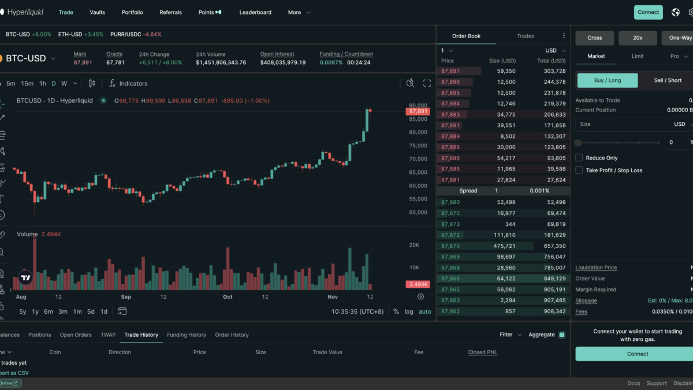The height and width of the screenshot is (390, 693).
Task: Open the chart quick search icon
Action: click(x=411, y=83)
